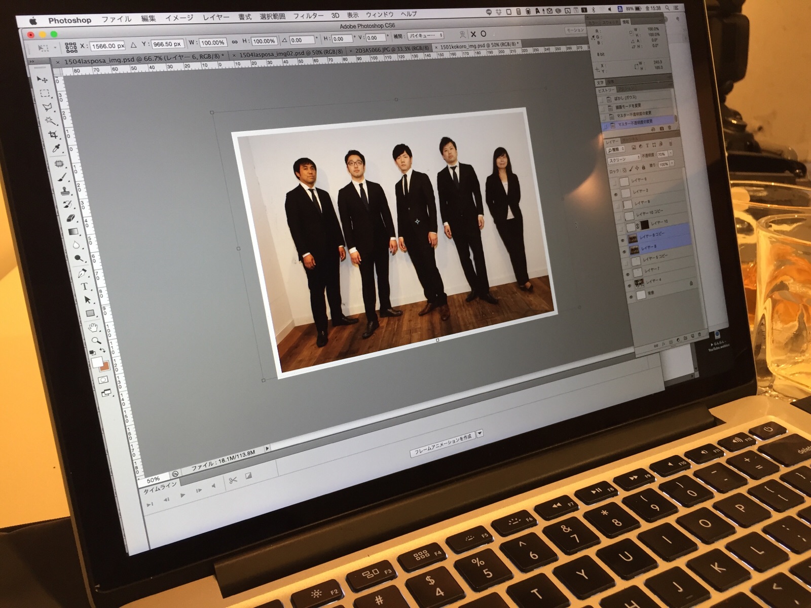The height and width of the screenshot is (608, 811).
Task: Select the Horizontal Type tool
Action: pyautogui.click(x=84, y=286)
